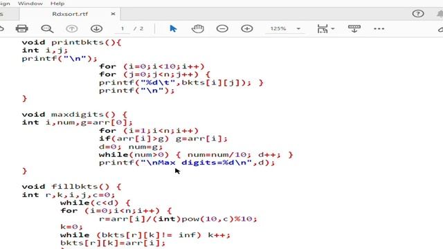The height and width of the screenshot is (249, 443).
Task: Go to next page arrow
Action: coord(97,28)
